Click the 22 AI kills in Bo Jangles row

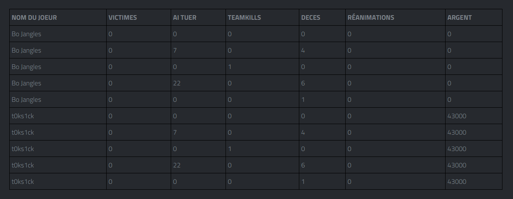177,83
